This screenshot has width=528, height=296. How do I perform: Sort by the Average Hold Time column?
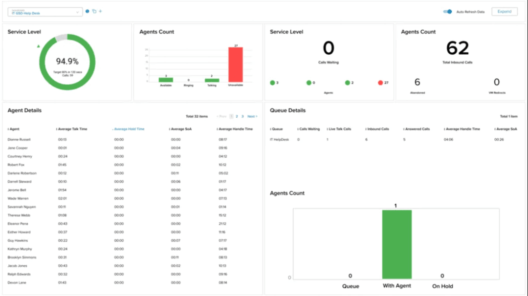coord(129,128)
